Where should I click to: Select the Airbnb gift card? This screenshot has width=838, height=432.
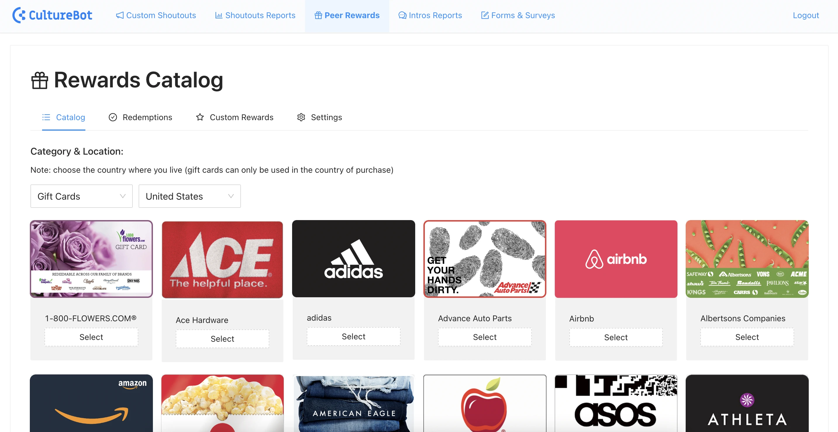tap(615, 337)
